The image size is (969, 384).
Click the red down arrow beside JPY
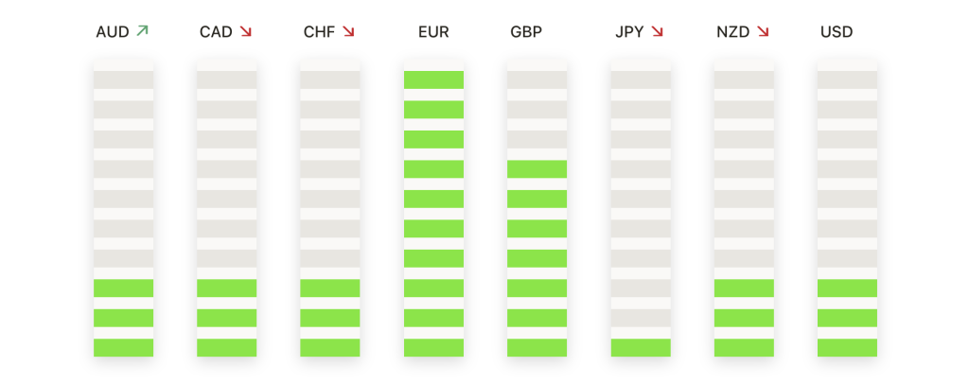coord(658,31)
